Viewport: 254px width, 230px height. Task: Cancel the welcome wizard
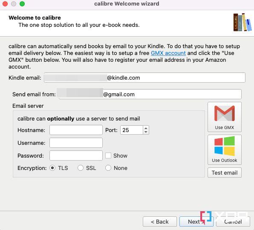[x=233, y=221]
